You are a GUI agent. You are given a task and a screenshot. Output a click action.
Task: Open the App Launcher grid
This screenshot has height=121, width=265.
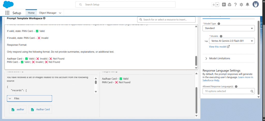coord(7,13)
